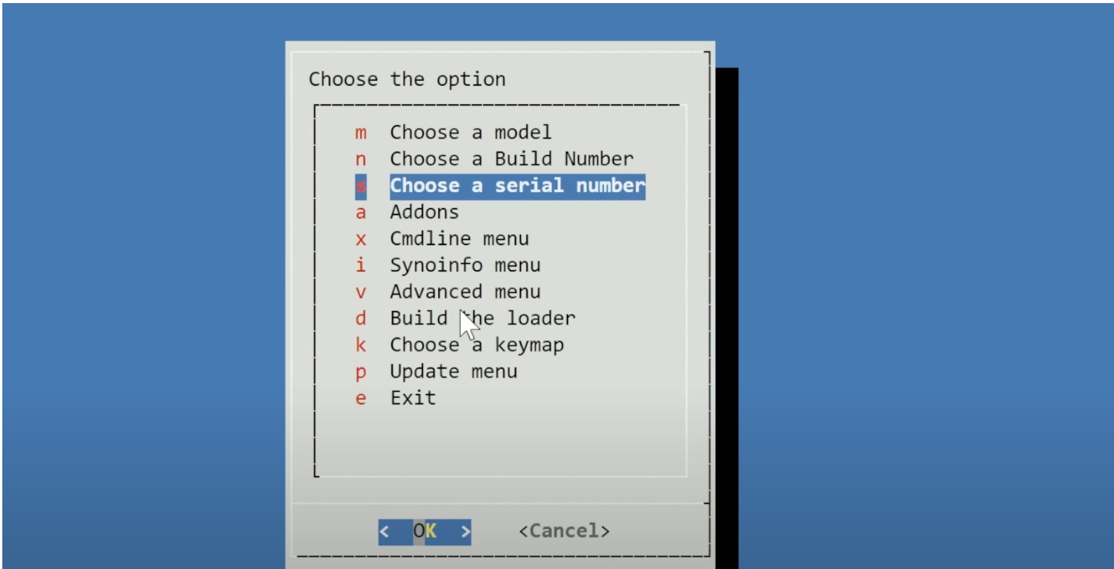This screenshot has width=1114, height=569.
Task: Click the red 'p' hotkey letter
Action: 361,373
